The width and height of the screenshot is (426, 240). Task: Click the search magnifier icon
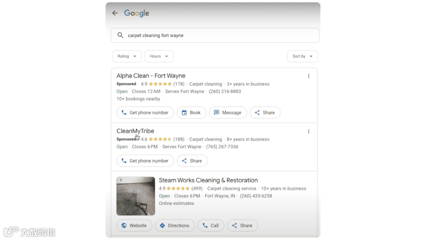pos(120,36)
